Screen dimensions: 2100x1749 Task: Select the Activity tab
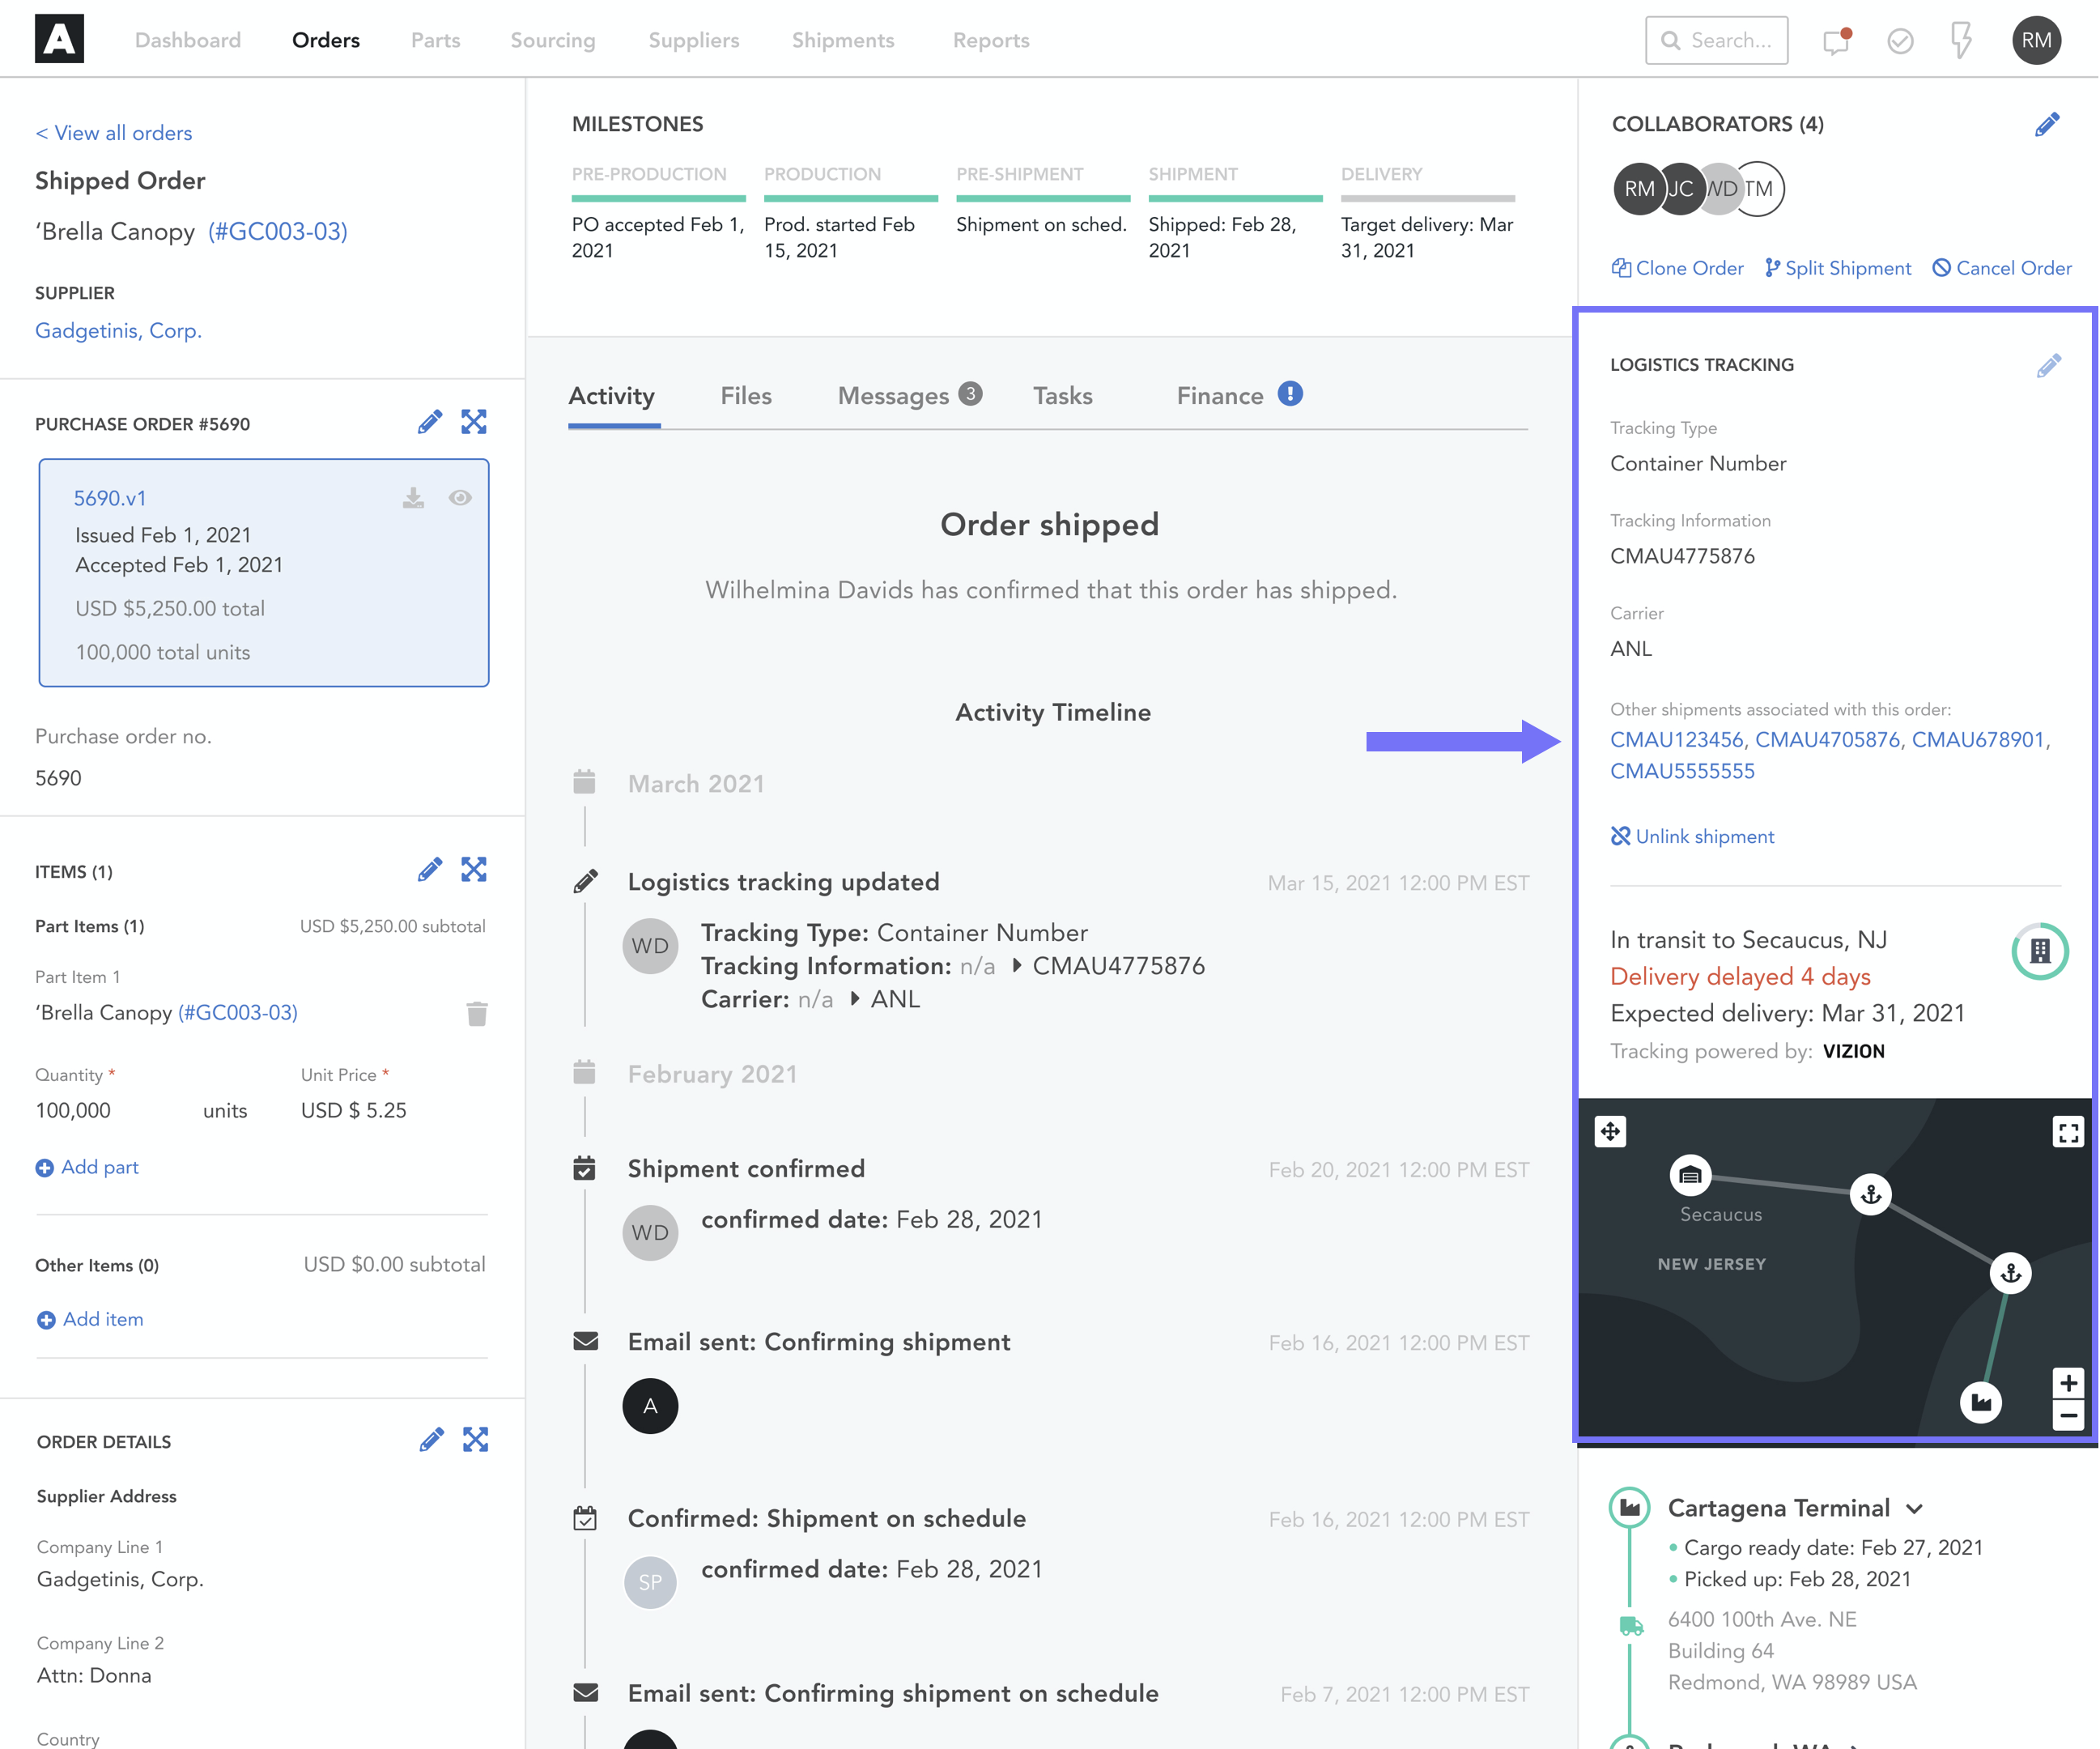(x=612, y=396)
